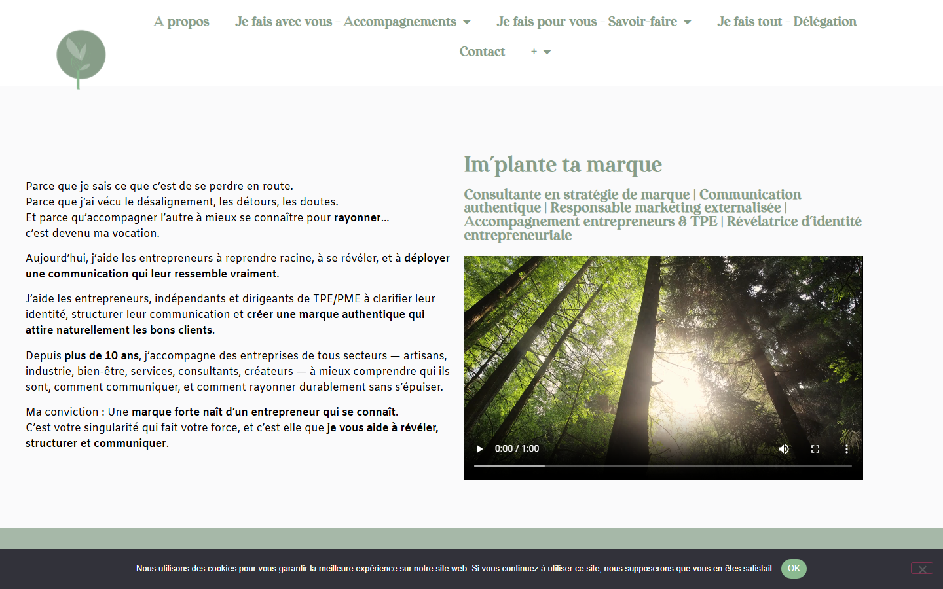The width and height of the screenshot is (943, 589).
Task: Go to the Contact page
Action: pyautogui.click(x=482, y=52)
